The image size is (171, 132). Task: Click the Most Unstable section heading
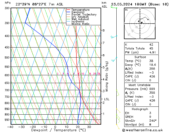pyautogui.click(x=139, y=85)
